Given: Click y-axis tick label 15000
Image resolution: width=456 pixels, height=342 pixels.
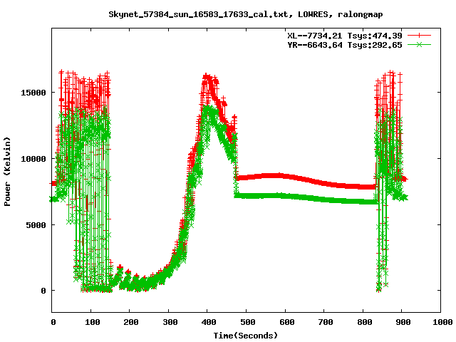Looking at the screenshot, I should [x=33, y=93].
